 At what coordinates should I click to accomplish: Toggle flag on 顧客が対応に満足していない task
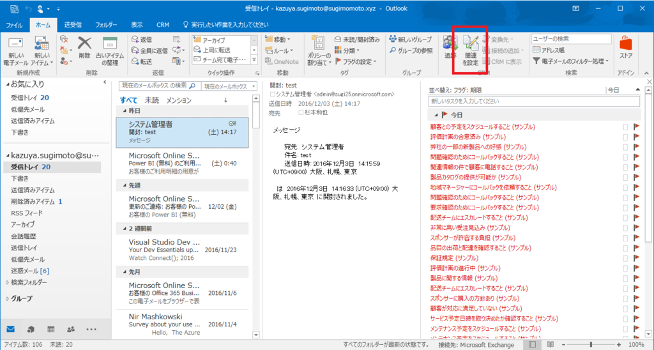click(x=637, y=308)
